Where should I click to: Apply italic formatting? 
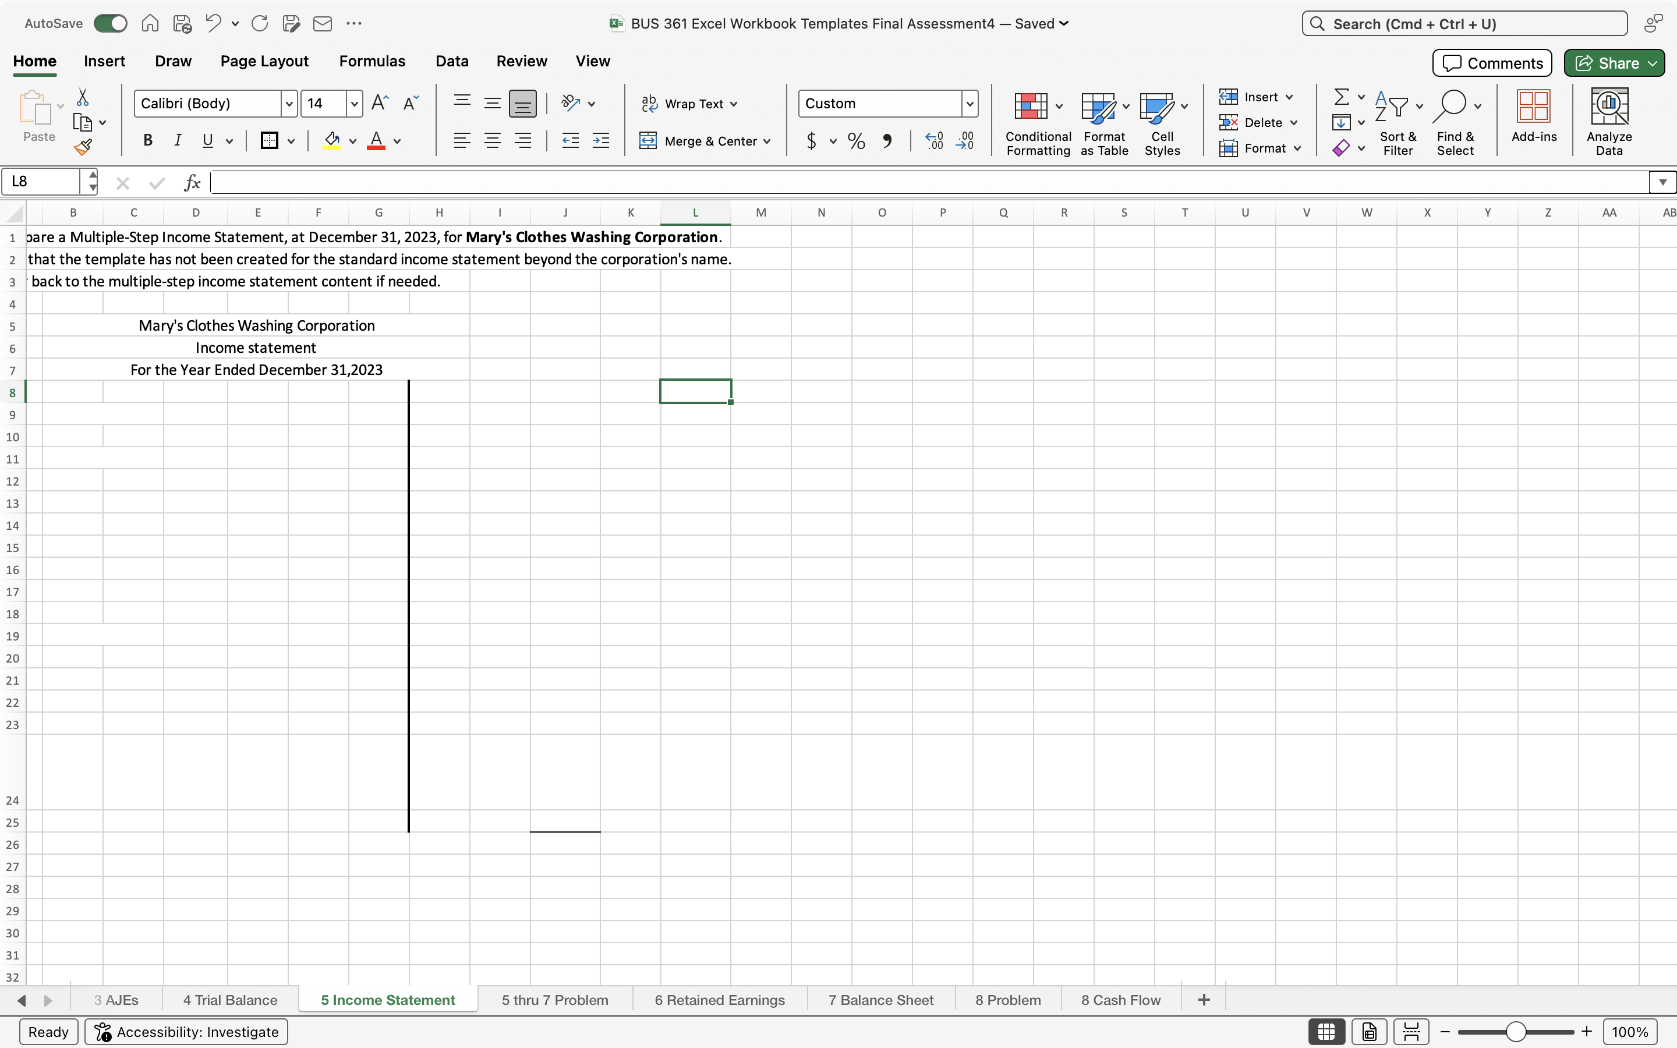pyautogui.click(x=178, y=141)
